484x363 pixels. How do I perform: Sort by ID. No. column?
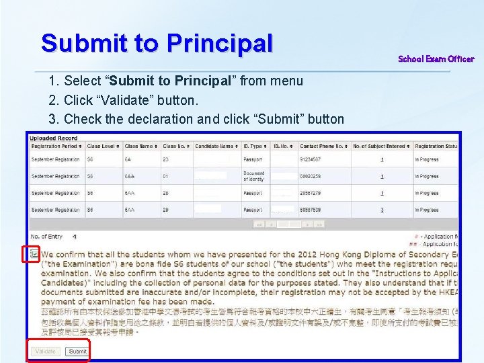[283, 146]
